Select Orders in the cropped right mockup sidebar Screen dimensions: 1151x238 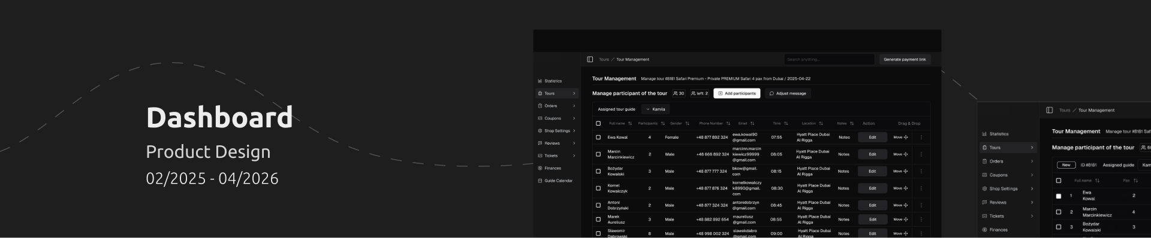1008,161
